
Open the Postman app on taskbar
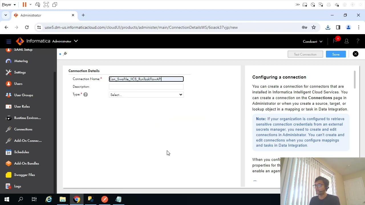click(x=105, y=199)
